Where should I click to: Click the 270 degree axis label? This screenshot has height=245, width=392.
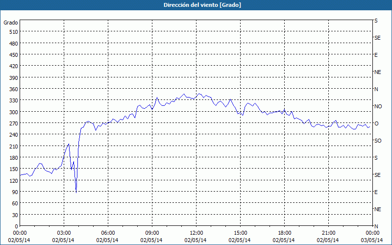coord(14,123)
